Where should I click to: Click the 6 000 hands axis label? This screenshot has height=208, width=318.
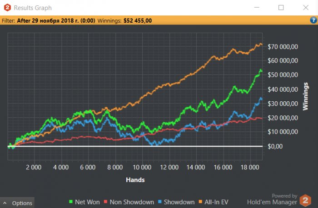(x=88, y=167)
